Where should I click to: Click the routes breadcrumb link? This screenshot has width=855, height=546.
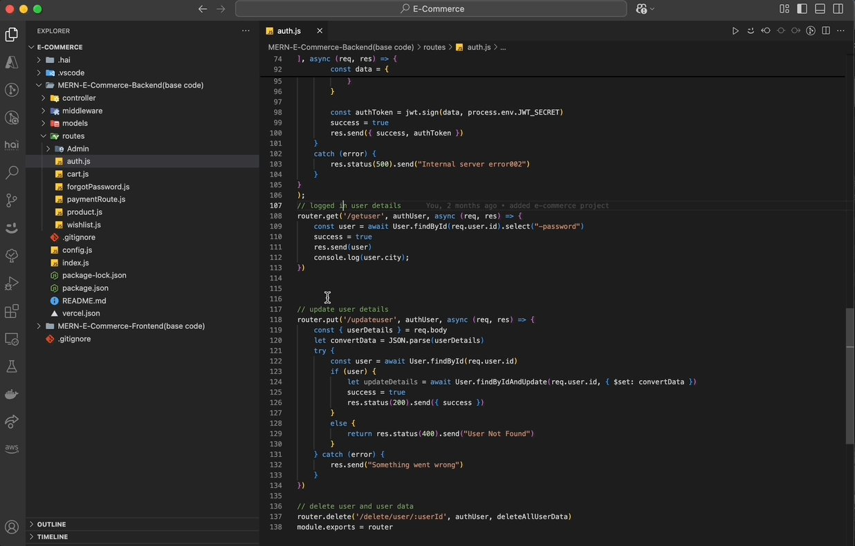click(x=434, y=47)
